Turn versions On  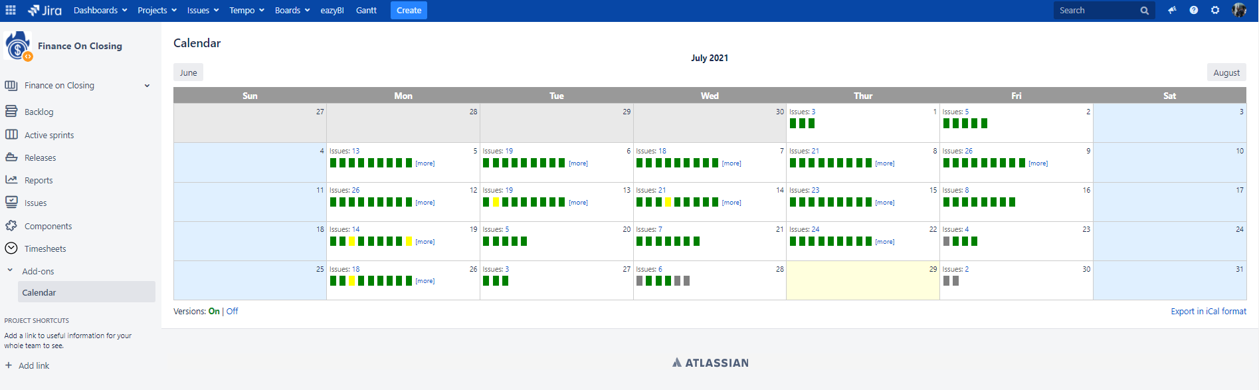coord(214,311)
